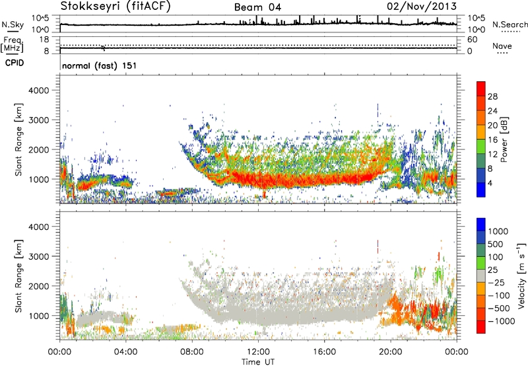Click the "Time UT" axis title
The height and width of the screenshot is (366, 528).
[258, 362]
